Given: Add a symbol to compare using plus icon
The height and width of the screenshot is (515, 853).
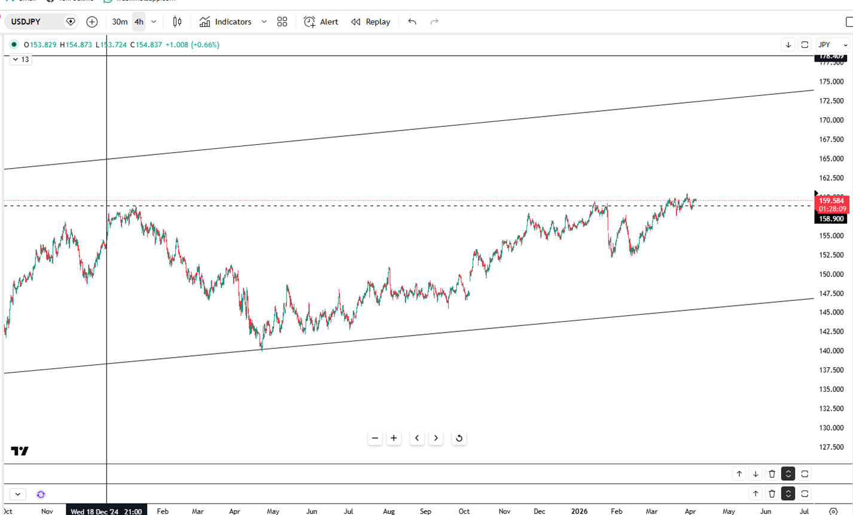Looking at the screenshot, I should (92, 22).
